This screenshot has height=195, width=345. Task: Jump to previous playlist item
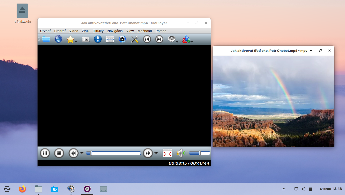coord(147,39)
